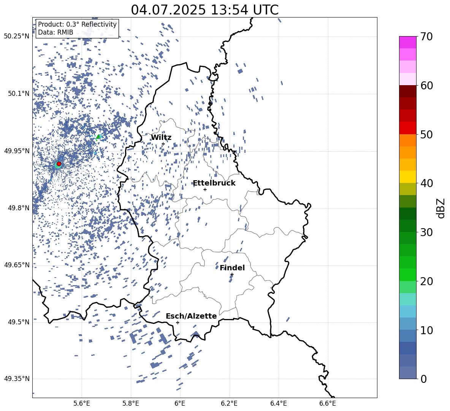The height and width of the screenshot is (411, 450).
Task: Click the 50.1°N latitude tick label
Action: [19, 94]
